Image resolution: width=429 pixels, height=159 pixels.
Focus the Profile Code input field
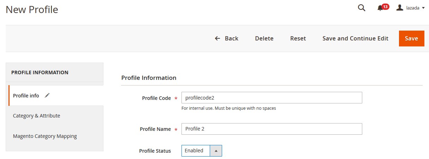272,98
